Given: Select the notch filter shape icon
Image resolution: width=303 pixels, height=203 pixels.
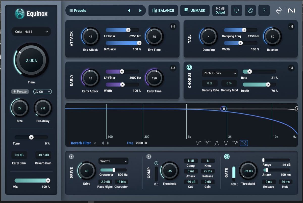Looking at the screenshot, I should coord(225,143).
